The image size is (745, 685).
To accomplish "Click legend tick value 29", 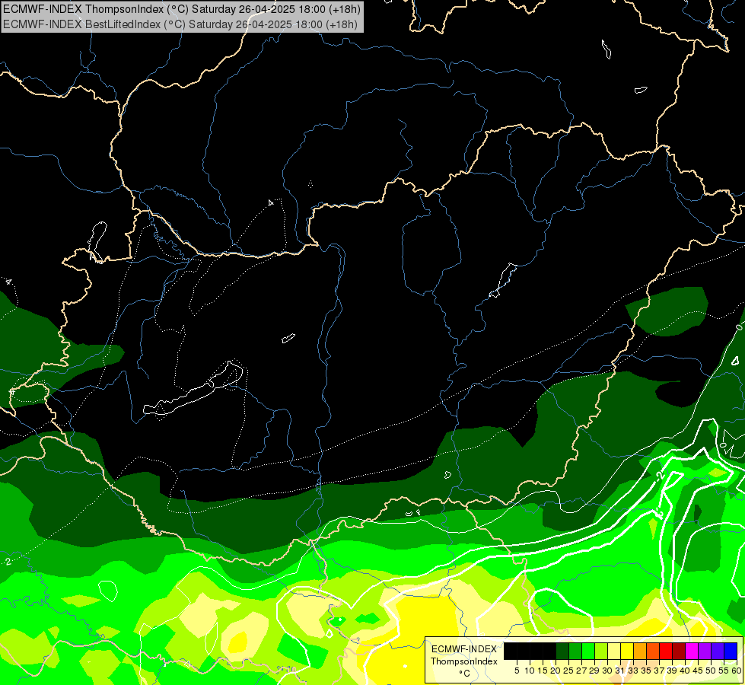I will pyautogui.click(x=594, y=671).
